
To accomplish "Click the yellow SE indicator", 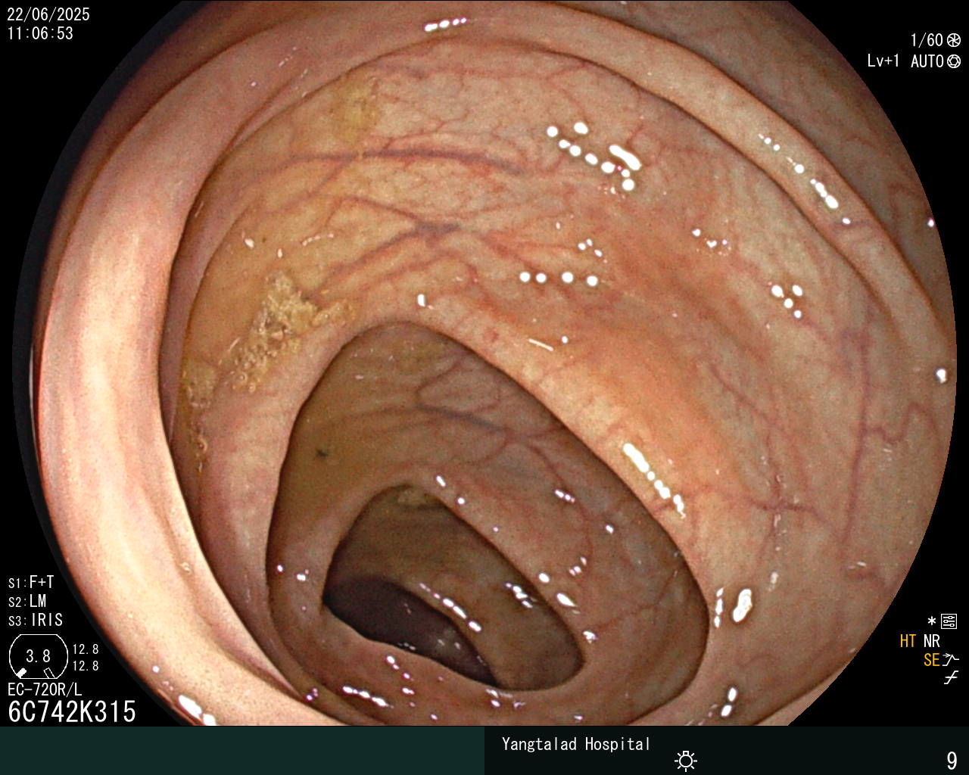I will [x=931, y=660].
